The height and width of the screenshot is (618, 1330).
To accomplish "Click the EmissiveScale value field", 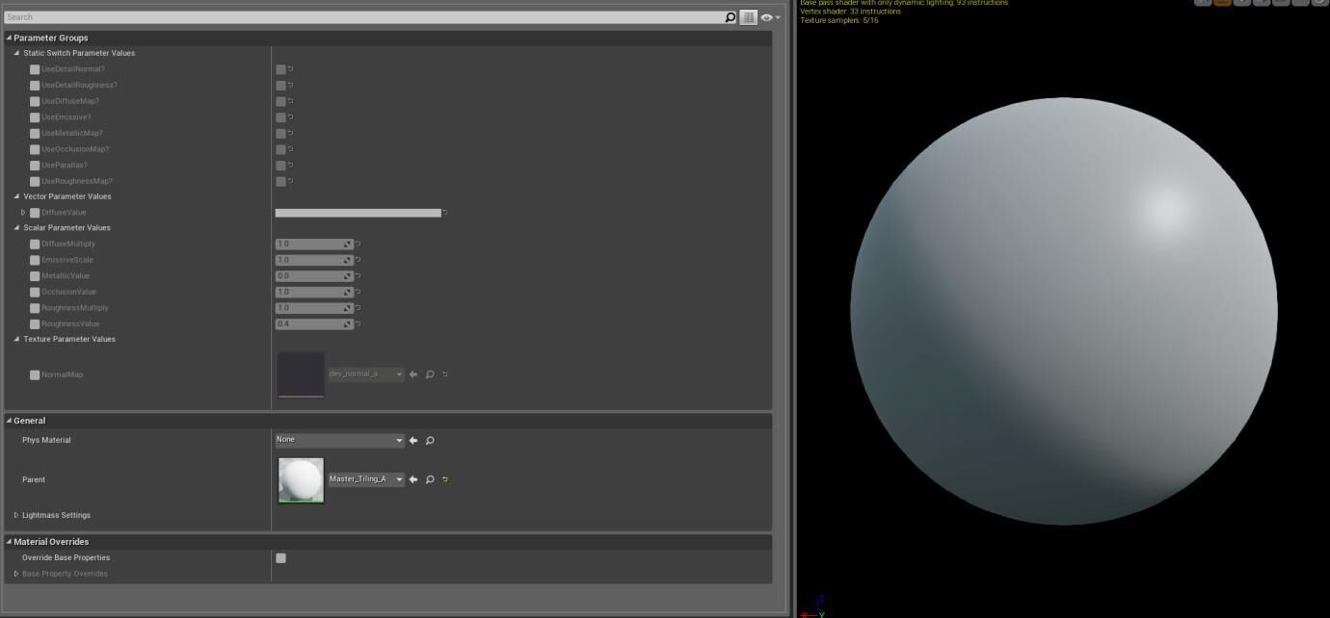I will (313, 260).
